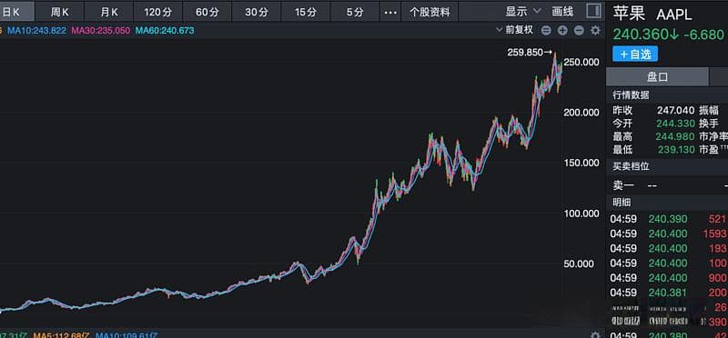
Task: Click the 明细 section header
Action: pos(622,202)
